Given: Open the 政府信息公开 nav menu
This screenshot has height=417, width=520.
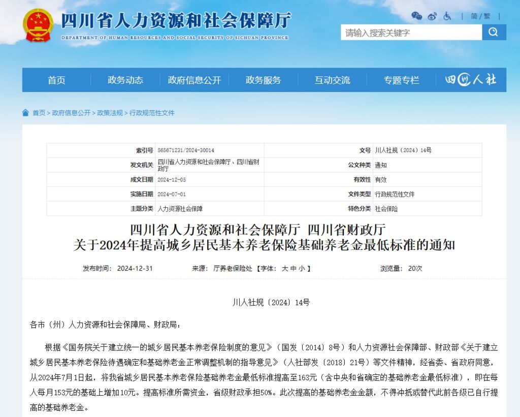Looking at the screenshot, I should coord(194,80).
